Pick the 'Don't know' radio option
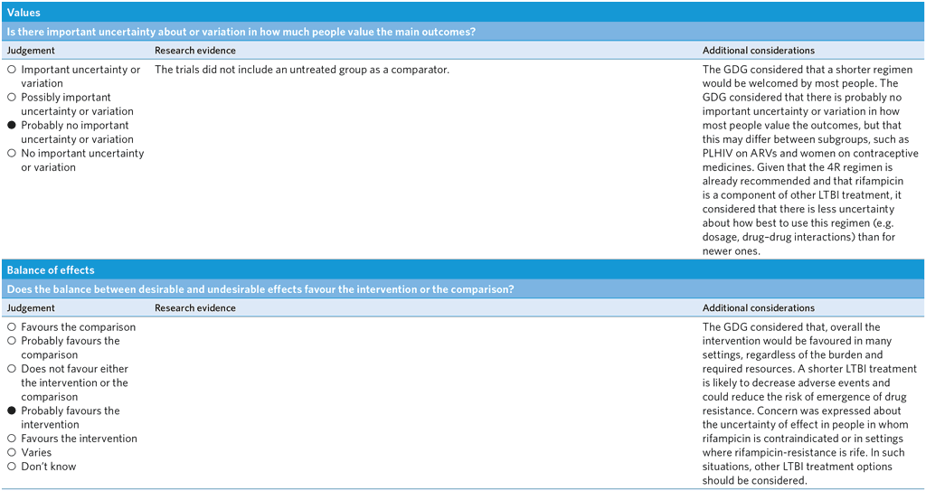This screenshot has width=926, height=491. 12,467
